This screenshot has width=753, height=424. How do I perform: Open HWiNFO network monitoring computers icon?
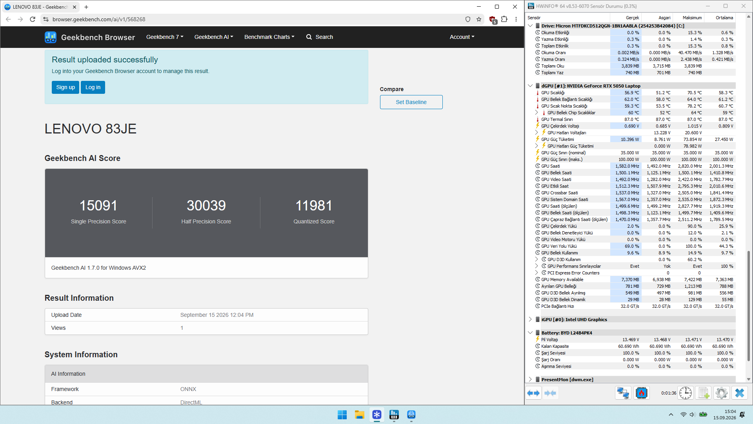[x=623, y=393]
